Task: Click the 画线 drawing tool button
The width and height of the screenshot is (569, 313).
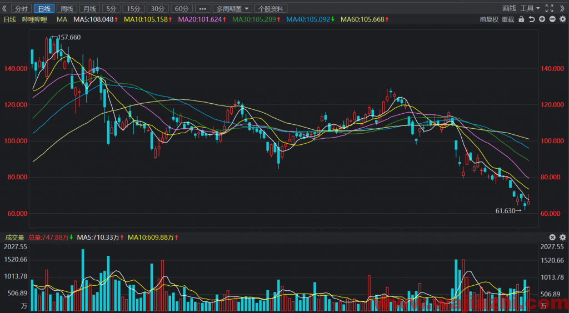Action: (509, 8)
